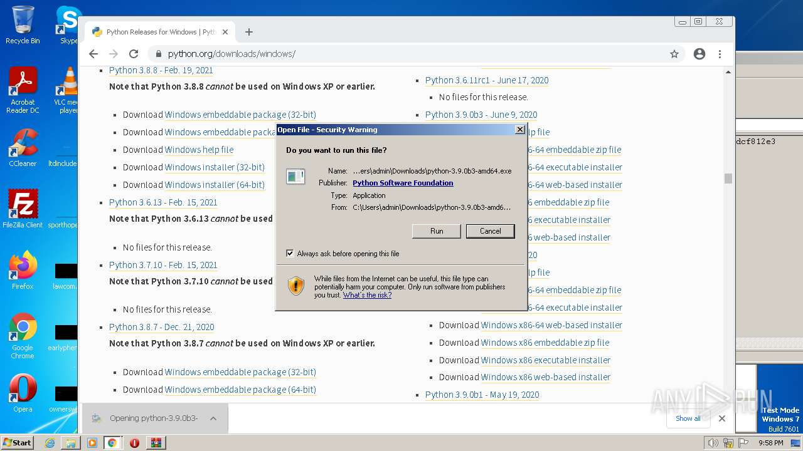Open Opera desktop icon

point(23,393)
